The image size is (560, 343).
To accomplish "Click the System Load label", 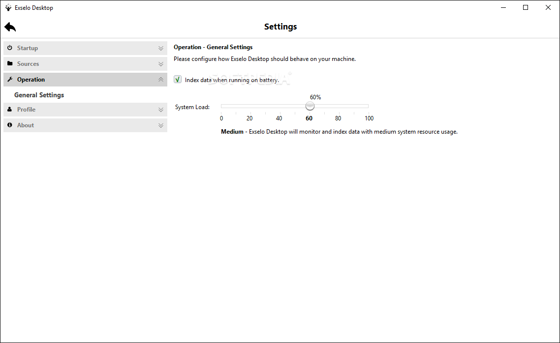I will (x=192, y=107).
